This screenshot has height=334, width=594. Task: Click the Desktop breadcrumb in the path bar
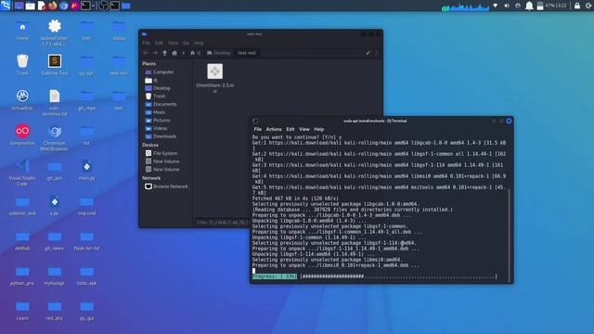(219, 53)
